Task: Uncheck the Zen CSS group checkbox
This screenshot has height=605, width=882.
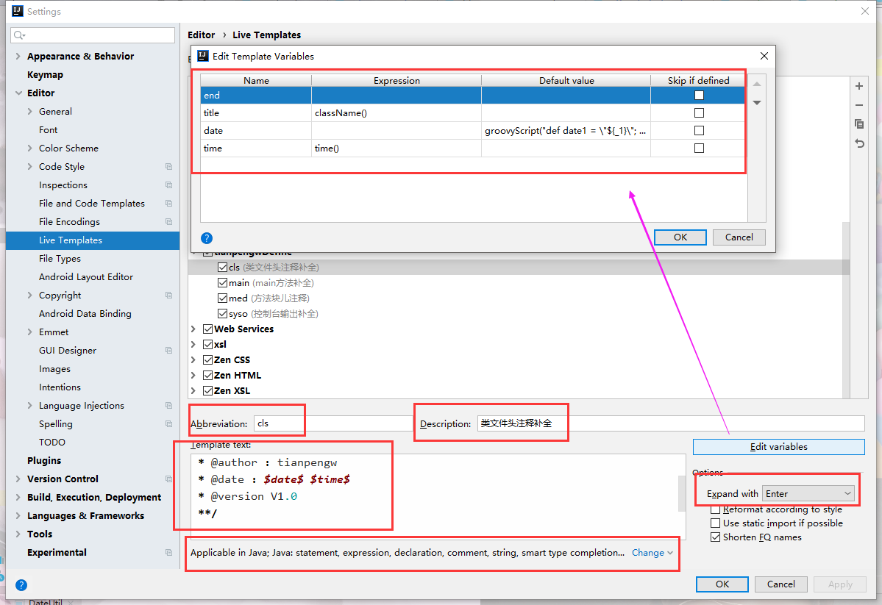Action: tap(208, 360)
